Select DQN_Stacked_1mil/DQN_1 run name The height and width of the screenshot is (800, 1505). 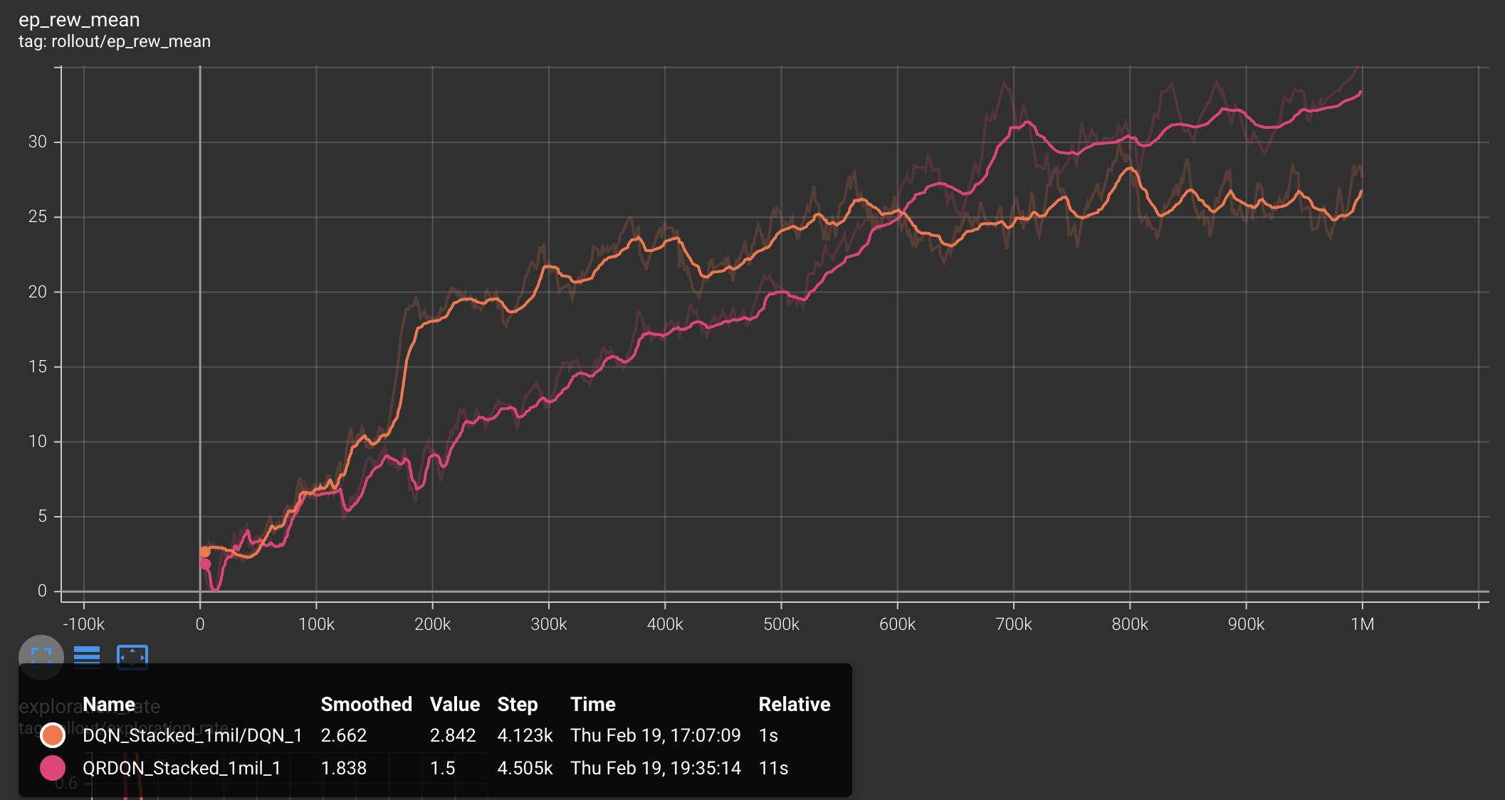pyautogui.click(x=192, y=735)
